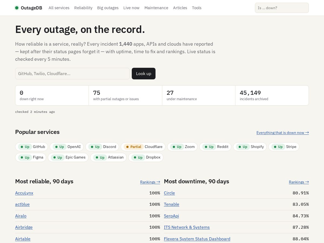Screen dimensions: 324x243
Task: Click the 'GitHub, Twilio, Cloudflare…' lookup field
Action: point(72,73)
